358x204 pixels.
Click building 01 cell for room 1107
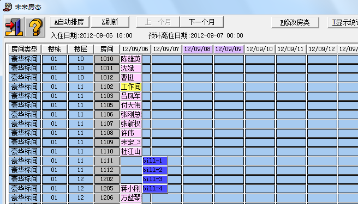[55, 124]
